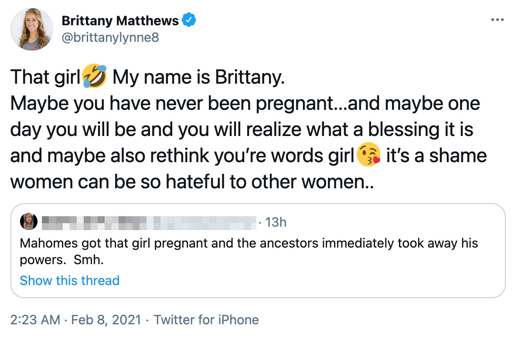
Task: Click the Feb 8, 2021 date text
Action: [x=107, y=320]
